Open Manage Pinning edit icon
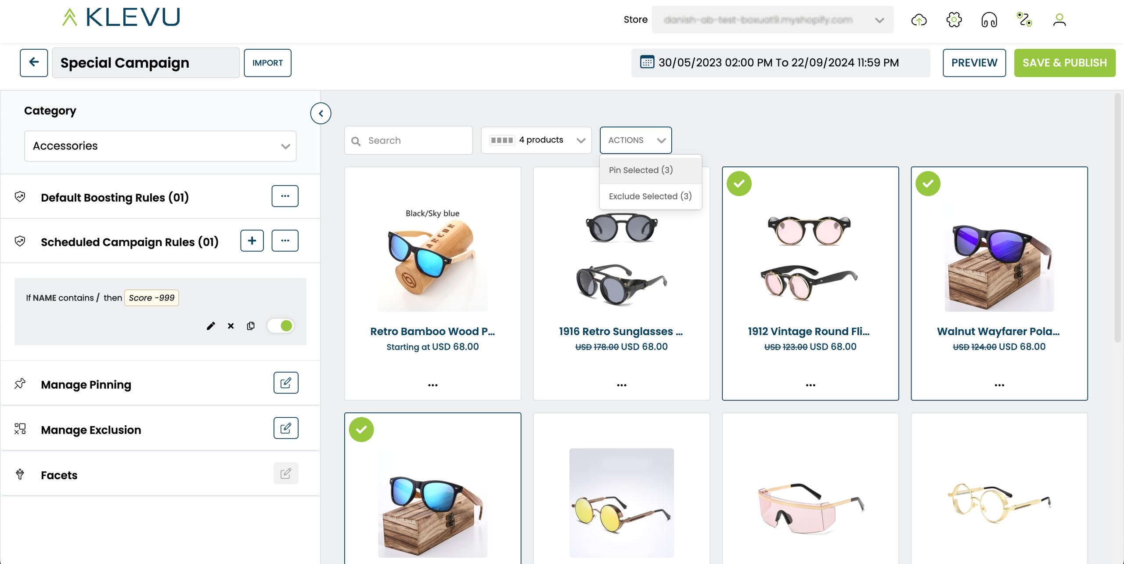1124x564 pixels. coord(285,383)
